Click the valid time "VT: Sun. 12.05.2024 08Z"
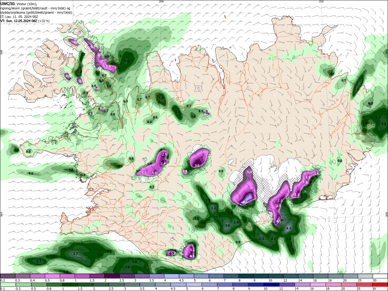Viewport: 388px width, 291px height. (19, 21)
